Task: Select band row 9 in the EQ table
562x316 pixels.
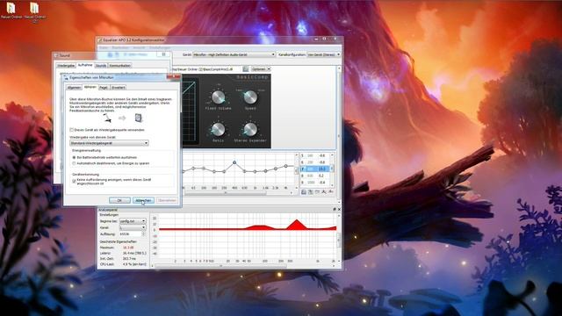Action: tap(314, 183)
